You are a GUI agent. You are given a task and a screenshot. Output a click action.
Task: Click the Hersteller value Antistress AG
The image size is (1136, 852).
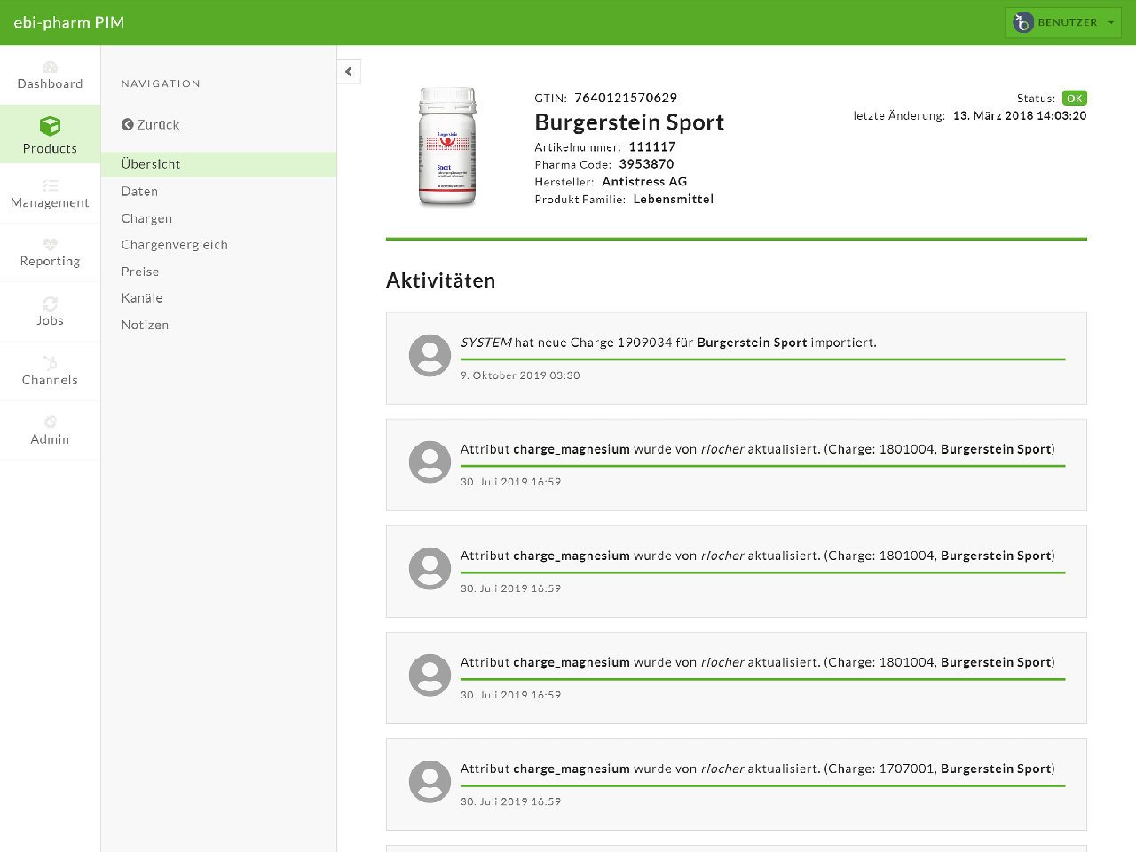coord(644,182)
